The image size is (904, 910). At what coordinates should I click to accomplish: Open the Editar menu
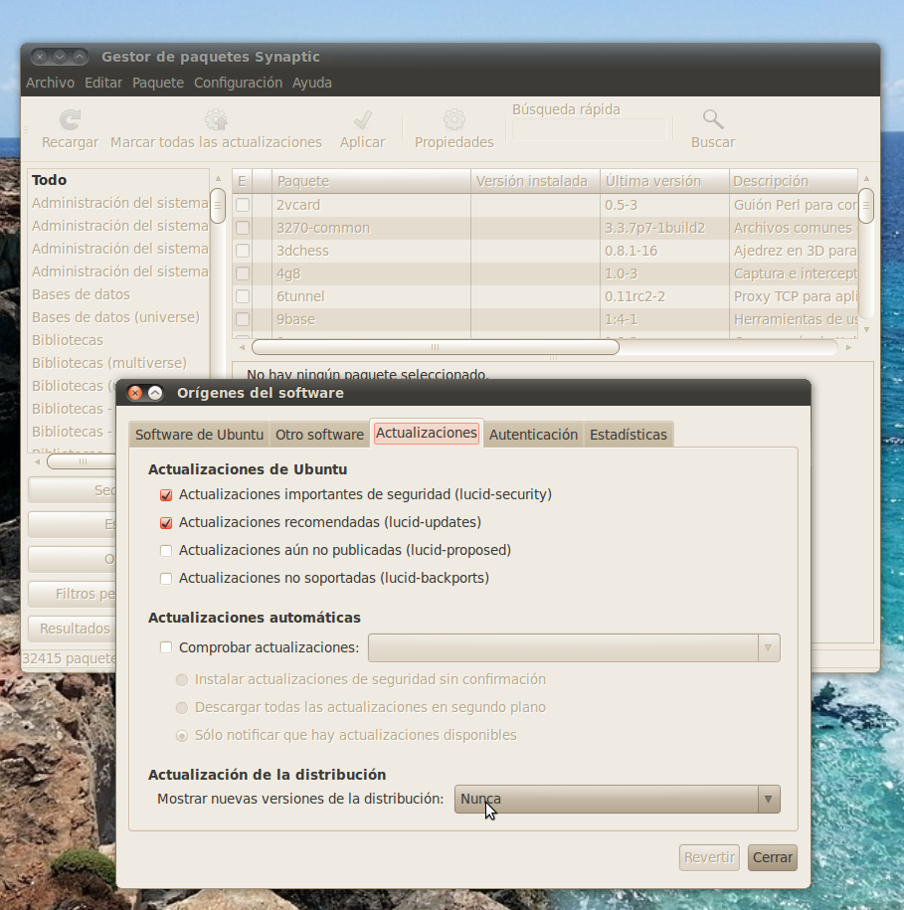(103, 83)
